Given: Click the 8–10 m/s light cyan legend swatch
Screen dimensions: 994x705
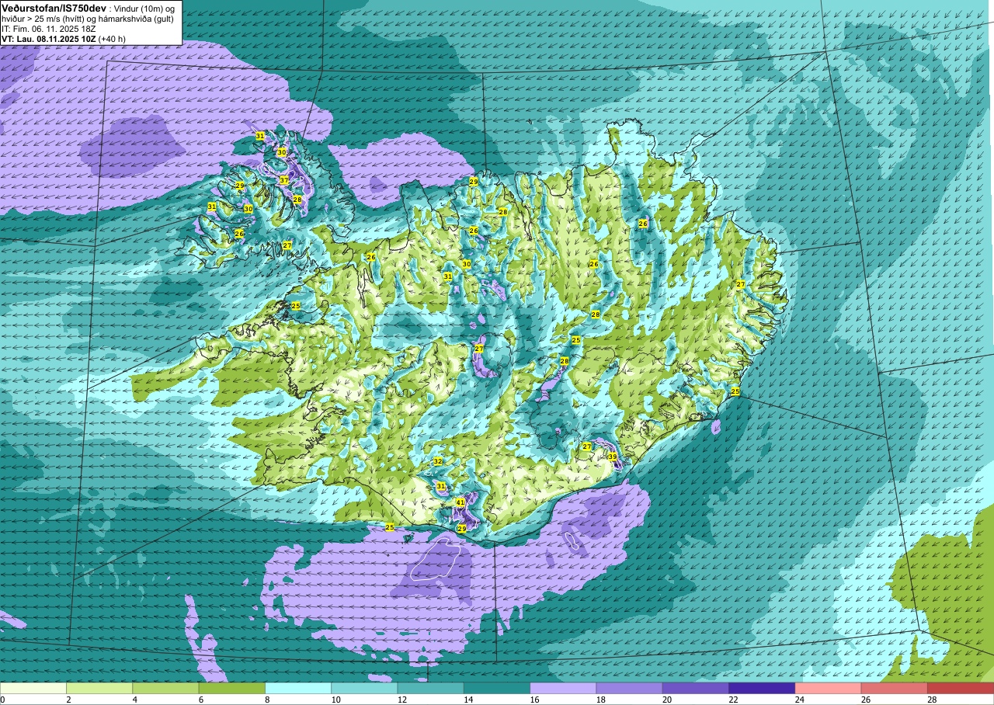Looking at the screenshot, I should pos(298,688).
